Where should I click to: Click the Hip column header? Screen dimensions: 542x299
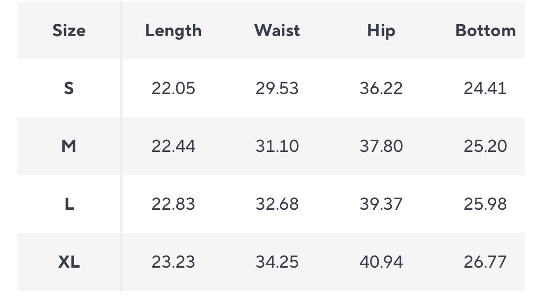pos(381,31)
